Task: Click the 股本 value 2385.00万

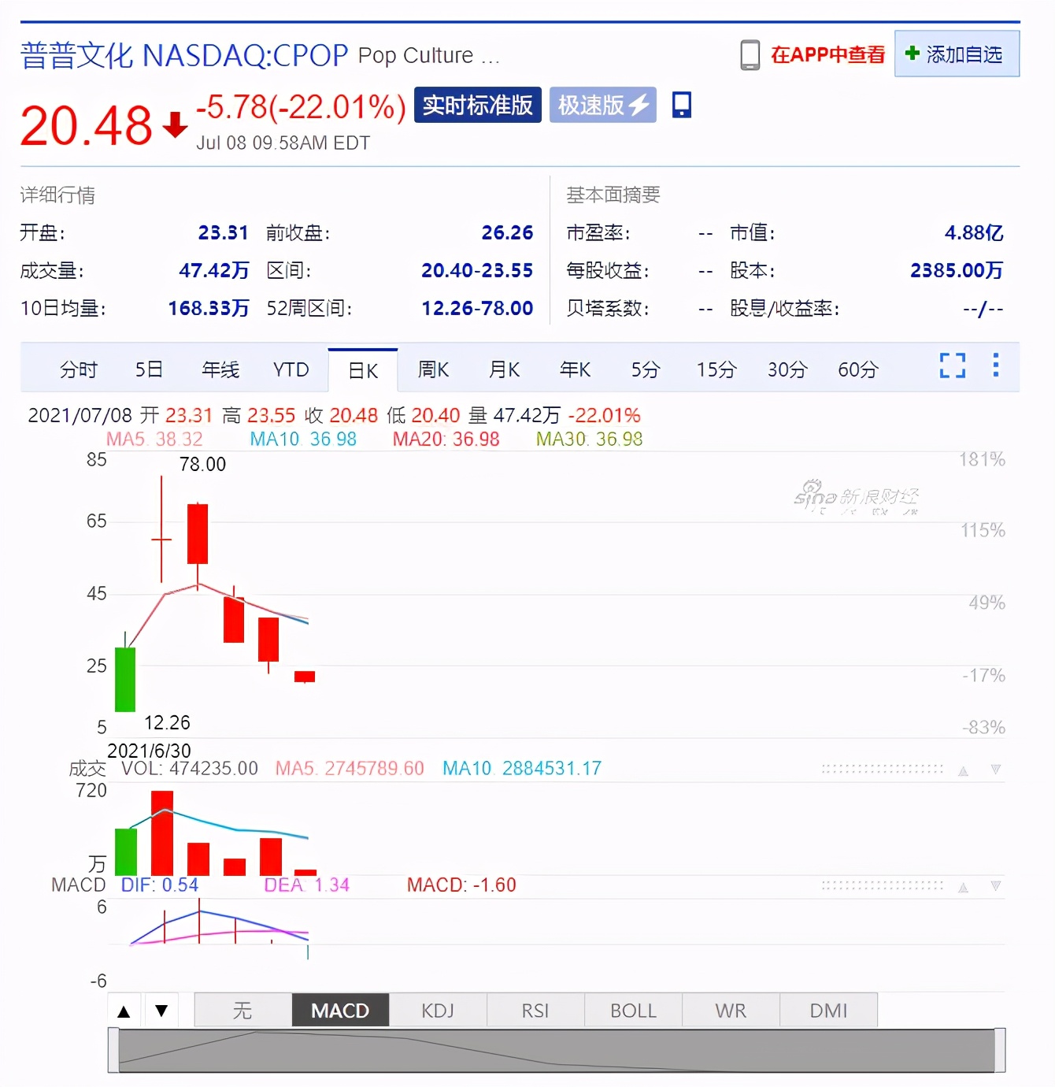Action: tap(957, 270)
